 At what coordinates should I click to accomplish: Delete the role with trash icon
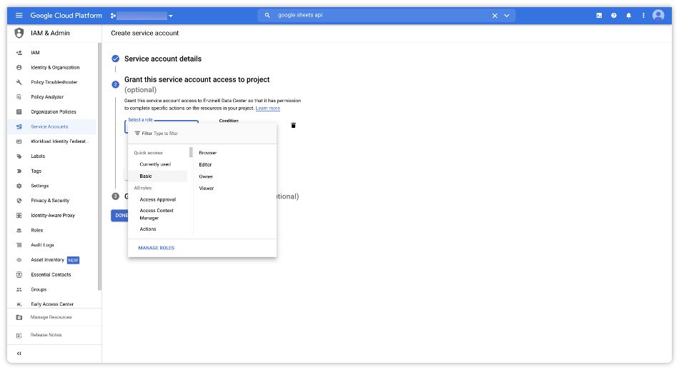point(293,126)
